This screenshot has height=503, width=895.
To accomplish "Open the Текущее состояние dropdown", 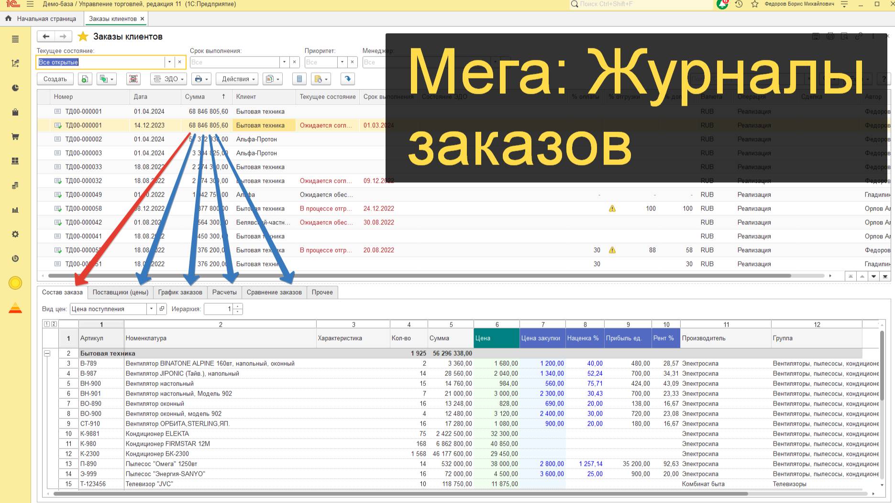I will [x=169, y=62].
